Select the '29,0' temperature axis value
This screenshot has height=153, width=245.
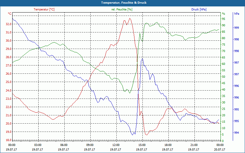coord(9,49)
